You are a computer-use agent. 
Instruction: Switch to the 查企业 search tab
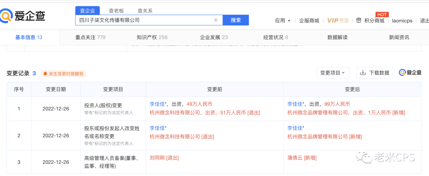pyautogui.click(x=87, y=11)
